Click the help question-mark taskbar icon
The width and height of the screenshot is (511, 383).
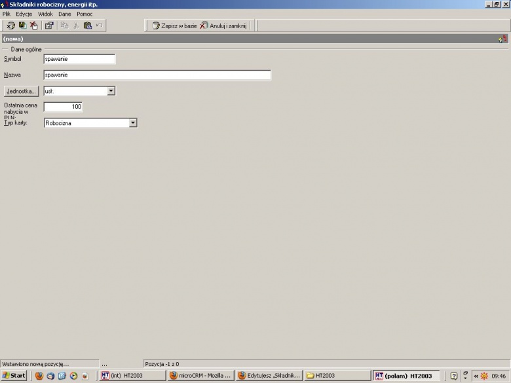coord(454,376)
